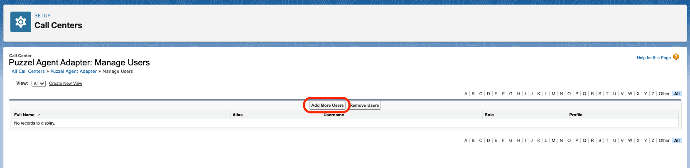Select All in the bottom alphabet filter
Screen dimensions: 690x168
point(677,141)
